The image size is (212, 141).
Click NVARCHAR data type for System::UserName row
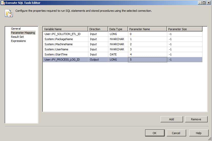point(118,49)
